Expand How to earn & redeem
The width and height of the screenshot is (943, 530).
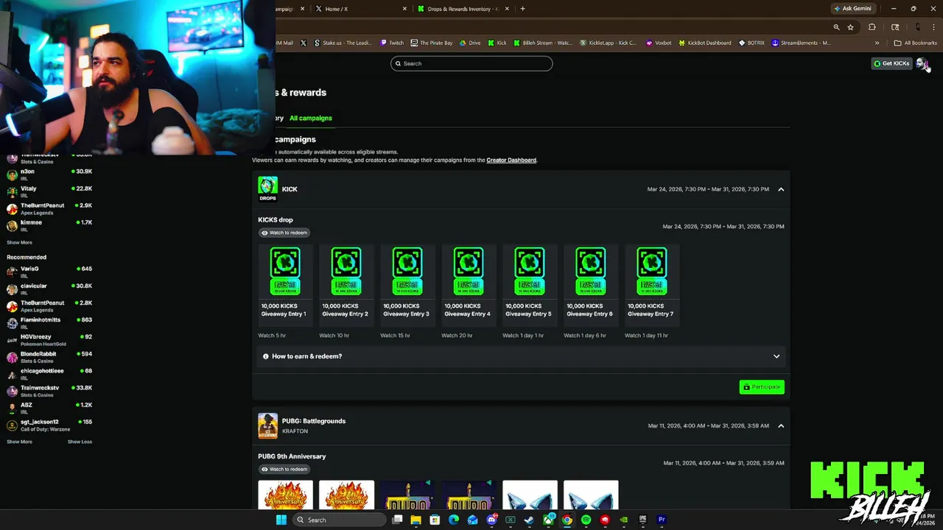click(x=521, y=356)
